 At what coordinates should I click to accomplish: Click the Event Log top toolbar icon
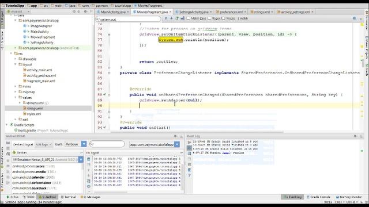(189, 142)
